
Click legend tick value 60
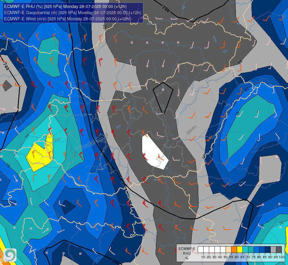click(237, 257)
